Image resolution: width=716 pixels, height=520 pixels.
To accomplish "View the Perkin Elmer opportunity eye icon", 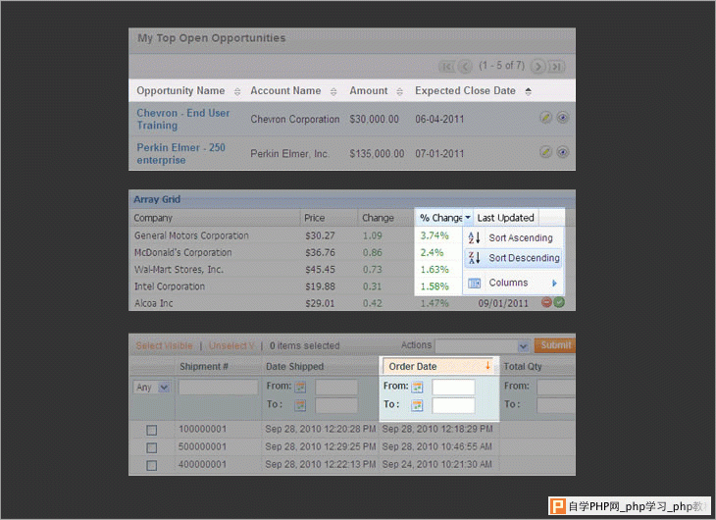I will click(563, 152).
